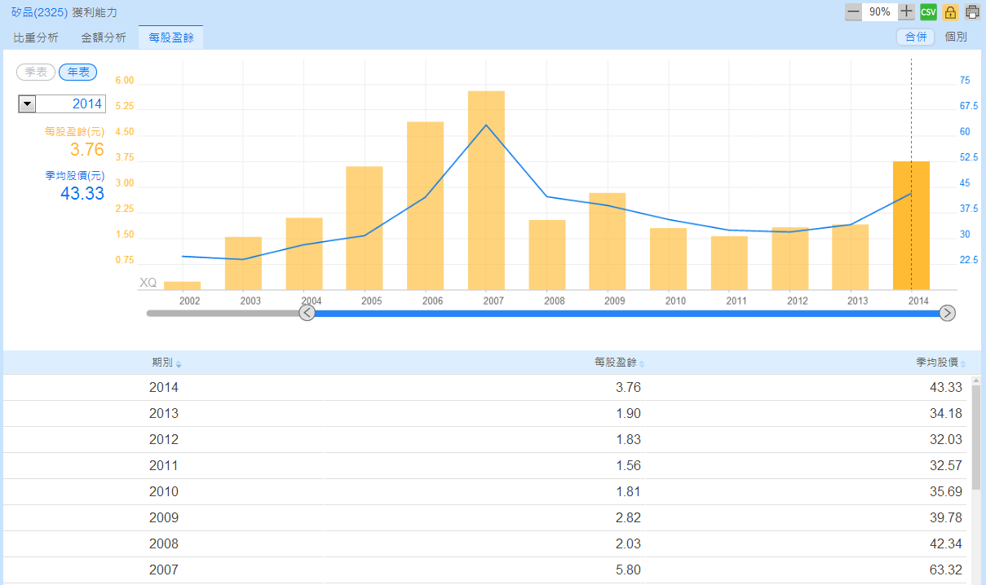The image size is (986, 585).
Task: Export data with the CSV icon
Action: coord(928,11)
